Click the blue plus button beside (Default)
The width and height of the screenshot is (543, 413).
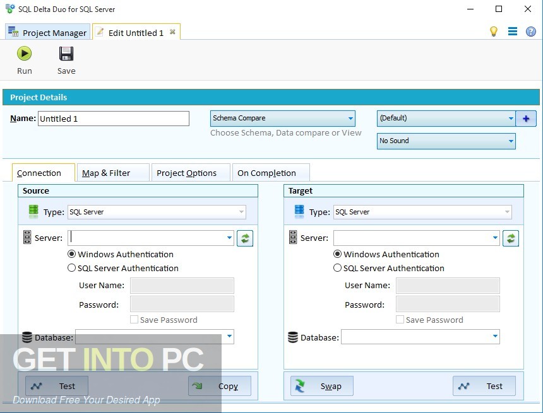526,119
